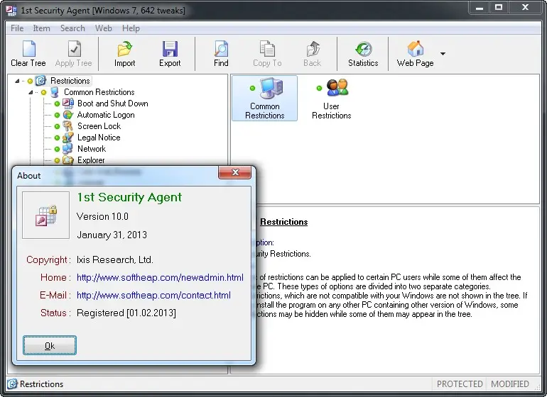This screenshot has height=397, width=547.
Task: Maximize the 1st Security Agent window
Action: coord(499,7)
